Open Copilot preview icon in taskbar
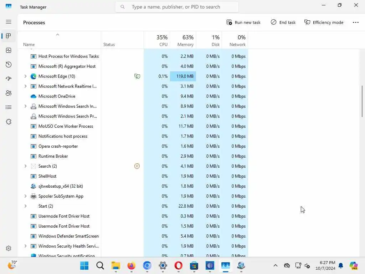The height and width of the screenshot is (274, 365). click(354, 265)
